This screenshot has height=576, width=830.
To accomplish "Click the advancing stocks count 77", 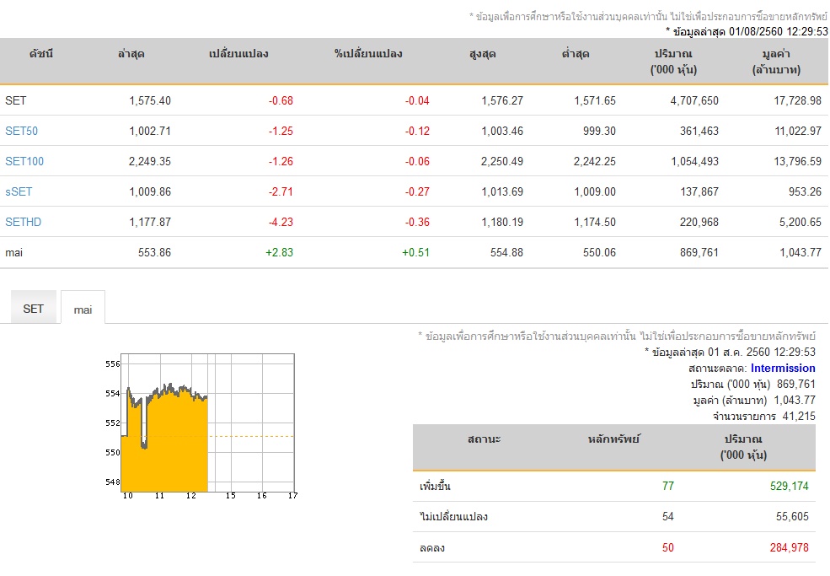I will (668, 486).
